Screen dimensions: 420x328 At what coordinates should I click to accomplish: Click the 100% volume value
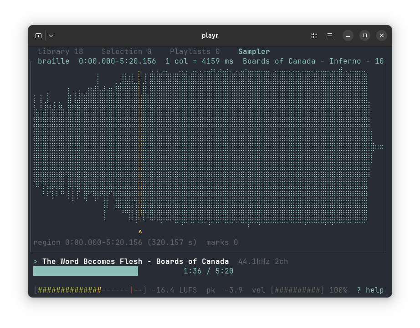(x=338, y=290)
